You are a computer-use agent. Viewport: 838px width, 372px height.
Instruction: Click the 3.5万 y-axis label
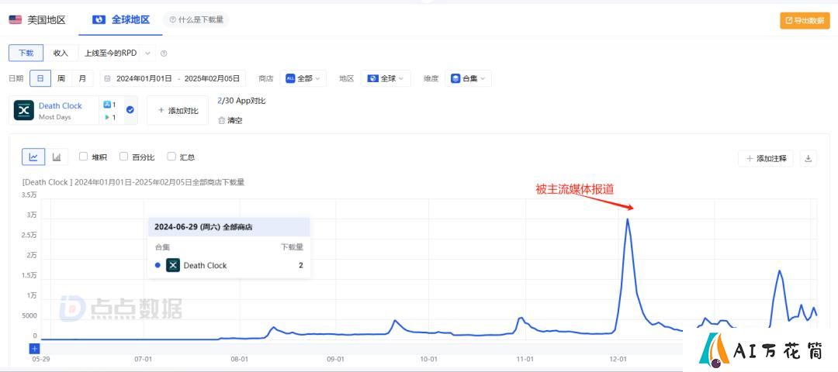coord(29,195)
